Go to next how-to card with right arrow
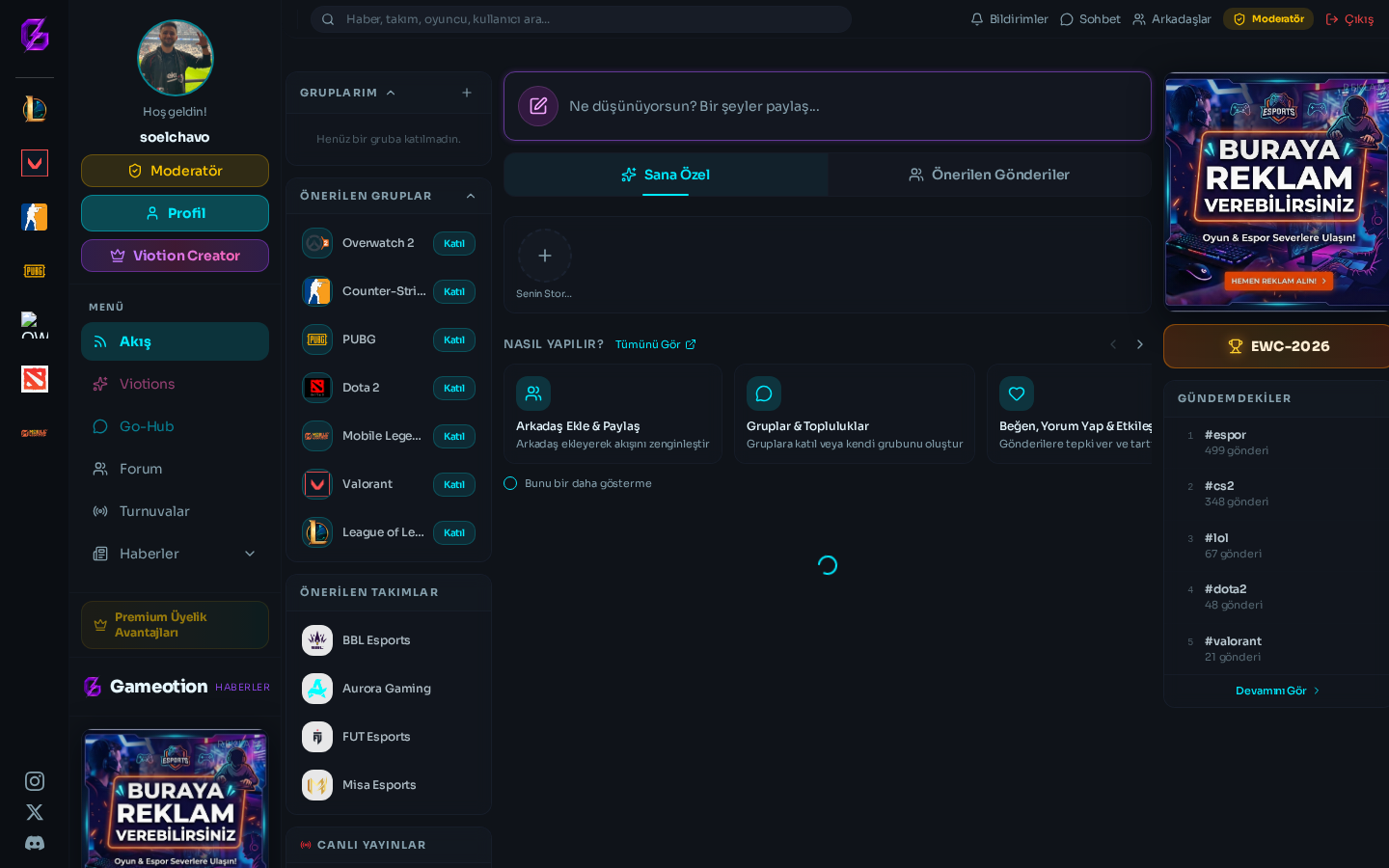This screenshot has width=1389, height=868. coord(1140,344)
